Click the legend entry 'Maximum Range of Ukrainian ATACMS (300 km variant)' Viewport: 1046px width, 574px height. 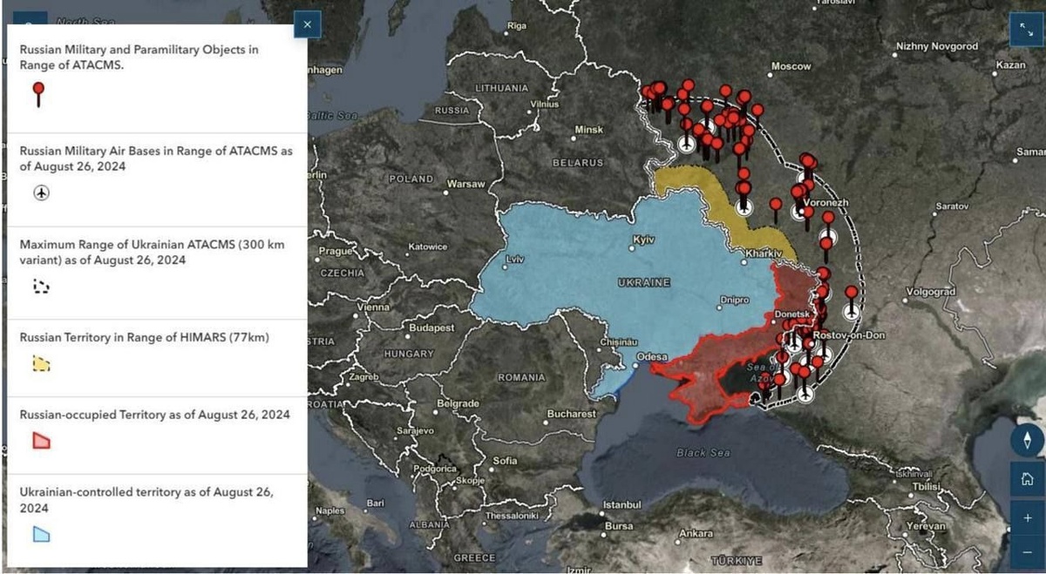coord(152,252)
